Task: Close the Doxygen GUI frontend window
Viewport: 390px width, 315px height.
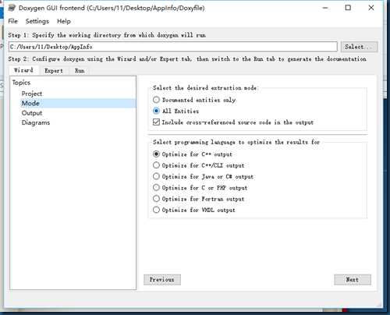Action: coord(371,8)
